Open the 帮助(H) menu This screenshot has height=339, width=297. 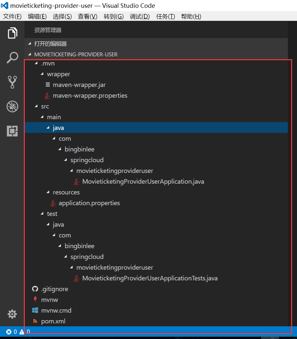[x=191, y=16]
